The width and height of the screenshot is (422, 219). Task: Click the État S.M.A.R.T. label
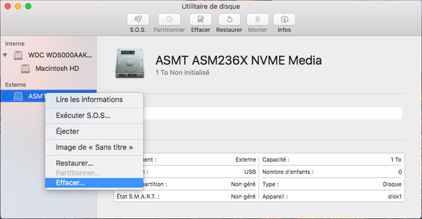click(x=138, y=197)
